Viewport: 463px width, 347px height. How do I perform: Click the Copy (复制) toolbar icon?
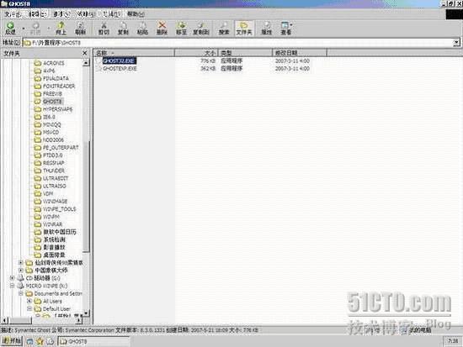[x=123, y=28]
